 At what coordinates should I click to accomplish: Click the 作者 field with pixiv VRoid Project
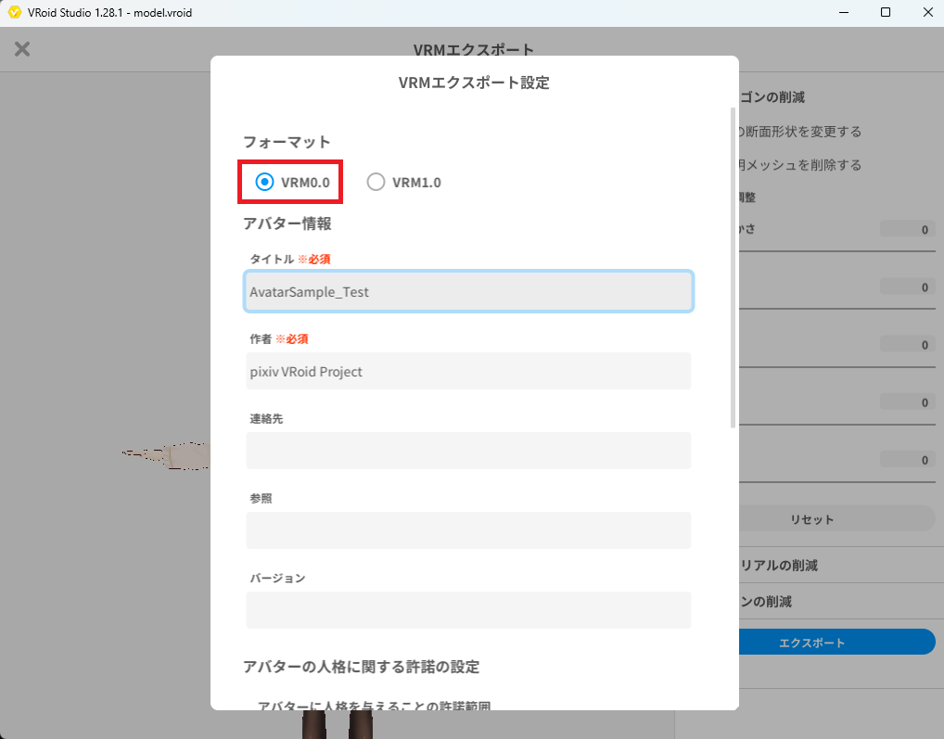468,371
